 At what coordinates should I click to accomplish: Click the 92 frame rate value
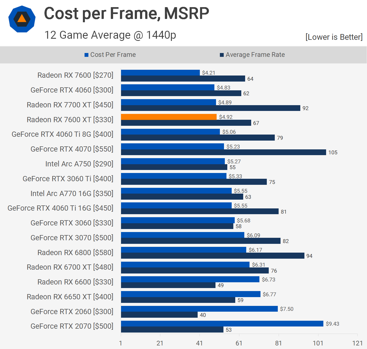[x=306, y=108]
